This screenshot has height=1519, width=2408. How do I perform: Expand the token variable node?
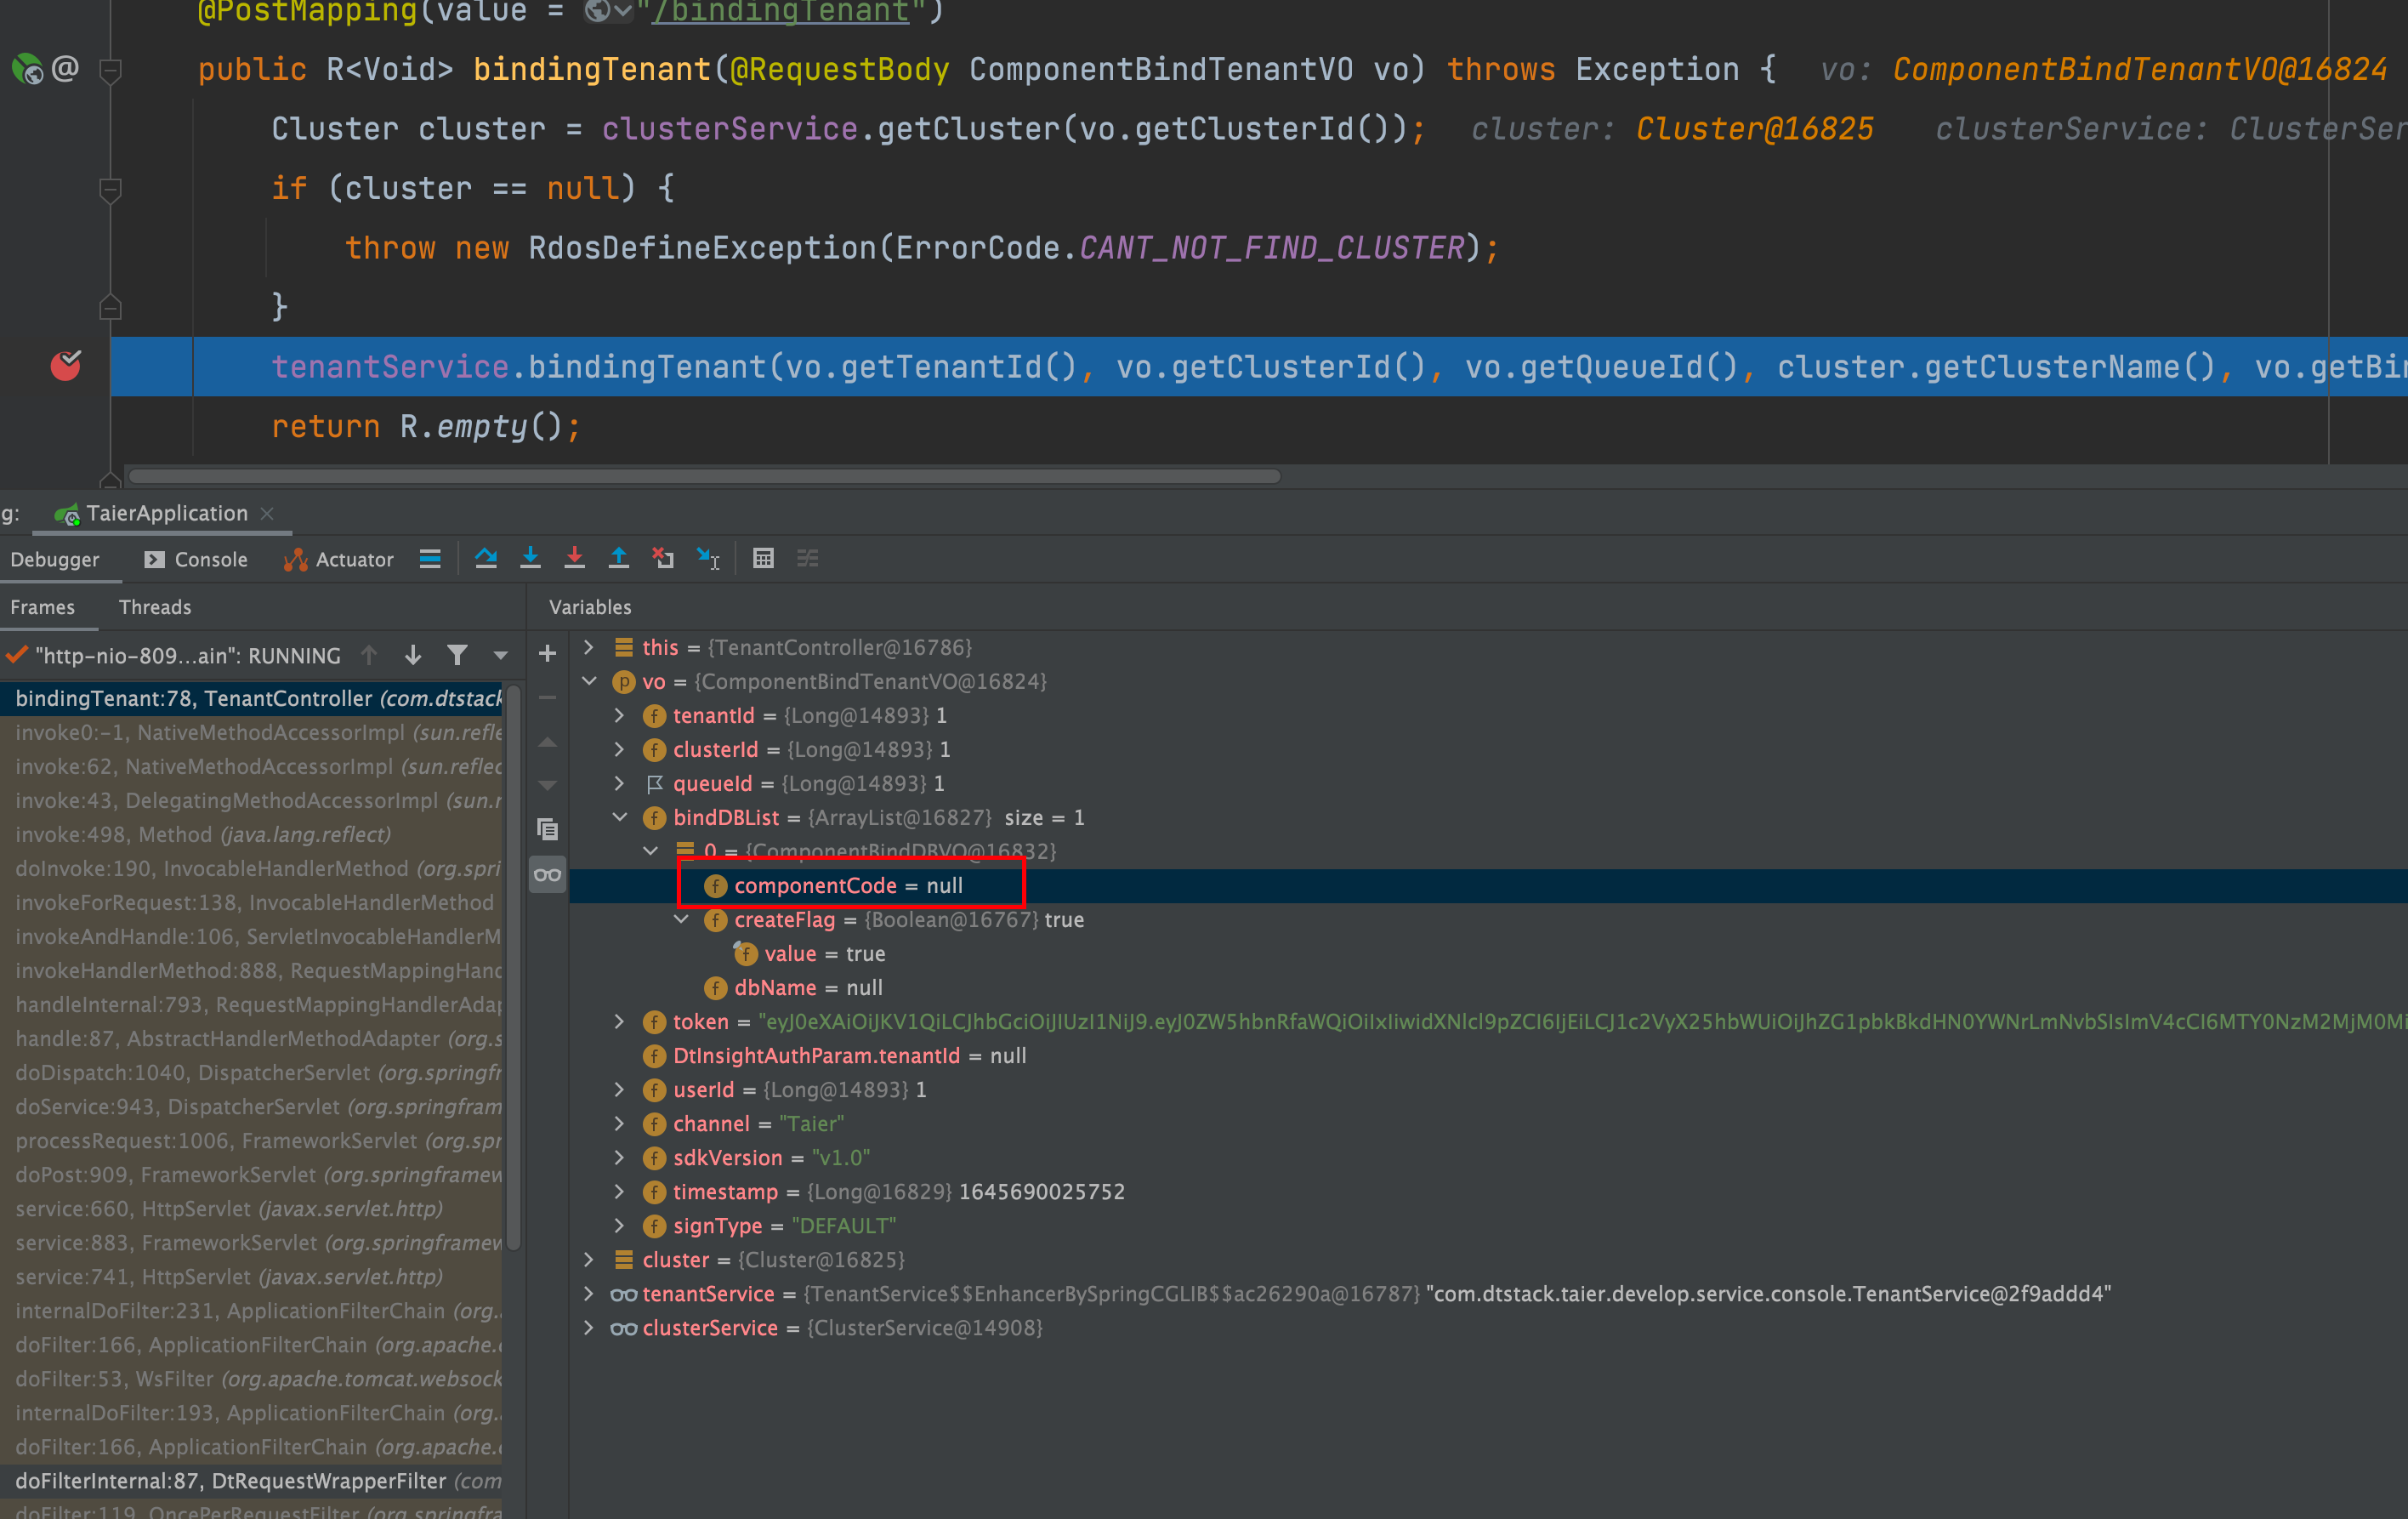[x=620, y=1021]
